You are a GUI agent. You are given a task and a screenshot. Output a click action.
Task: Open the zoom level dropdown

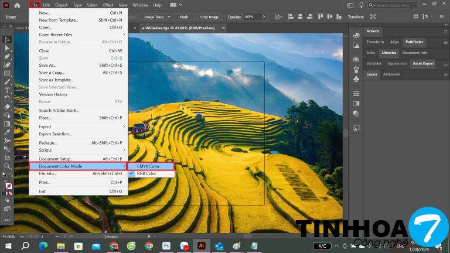tap(22, 236)
